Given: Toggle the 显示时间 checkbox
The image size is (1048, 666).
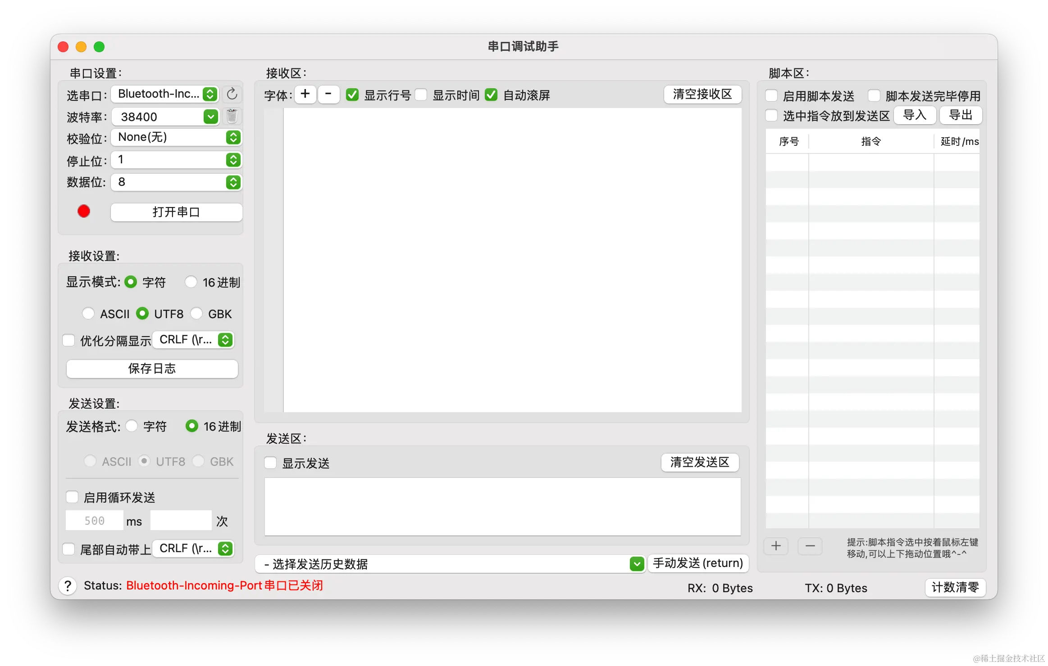Looking at the screenshot, I should pyautogui.click(x=421, y=95).
